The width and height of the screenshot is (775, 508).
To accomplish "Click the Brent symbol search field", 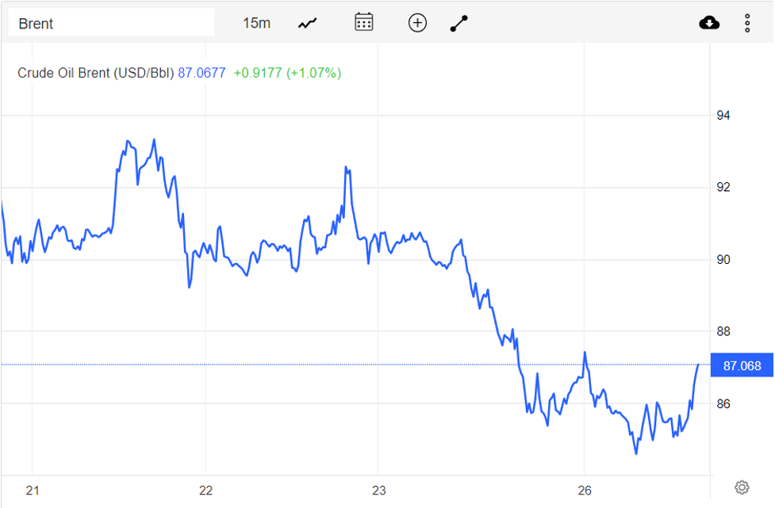I will [x=111, y=23].
